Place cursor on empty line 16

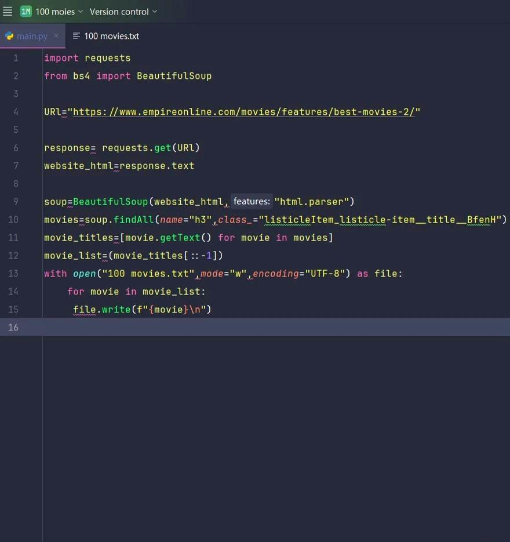[276, 327]
